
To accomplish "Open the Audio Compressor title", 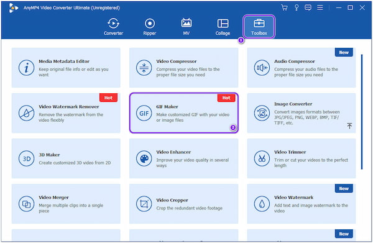I will tap(294, 62).
